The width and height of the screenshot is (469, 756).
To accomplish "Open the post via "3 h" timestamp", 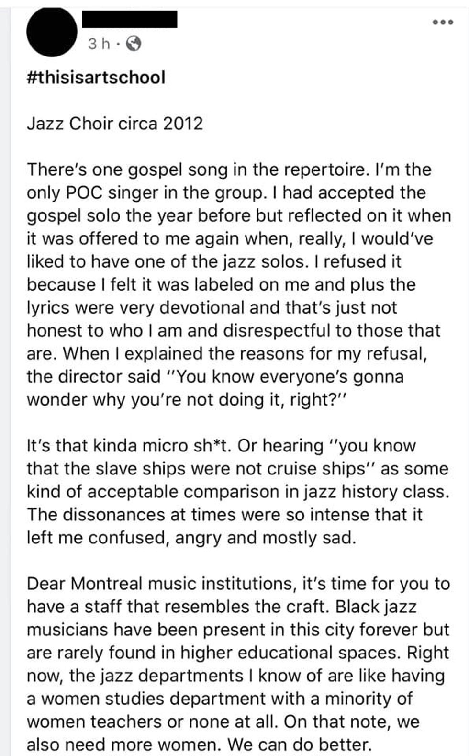I will click(x=99, y=44).
